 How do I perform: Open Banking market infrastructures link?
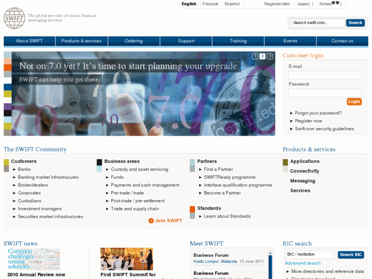coord(48,177)
